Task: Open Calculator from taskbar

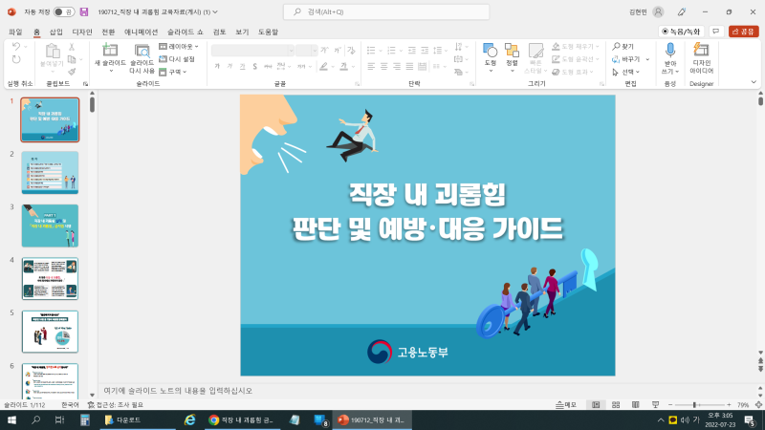Action: (85, 419)
